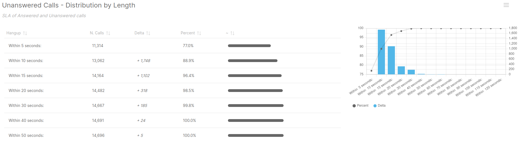This screenshot has height=141, width=521.
Task: Click progress bar for Within 50 seconds
Action: click(255, 135)
